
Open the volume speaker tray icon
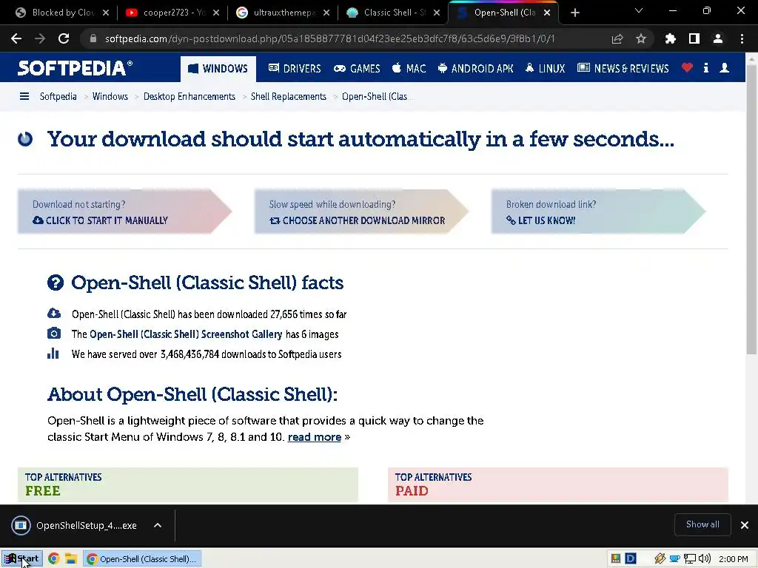705,559
